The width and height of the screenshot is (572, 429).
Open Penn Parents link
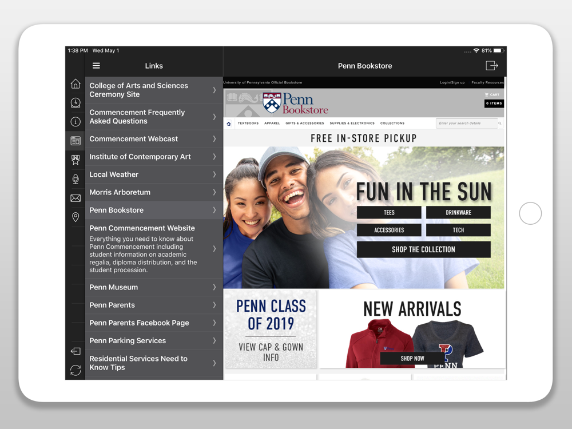coord(154,305)
